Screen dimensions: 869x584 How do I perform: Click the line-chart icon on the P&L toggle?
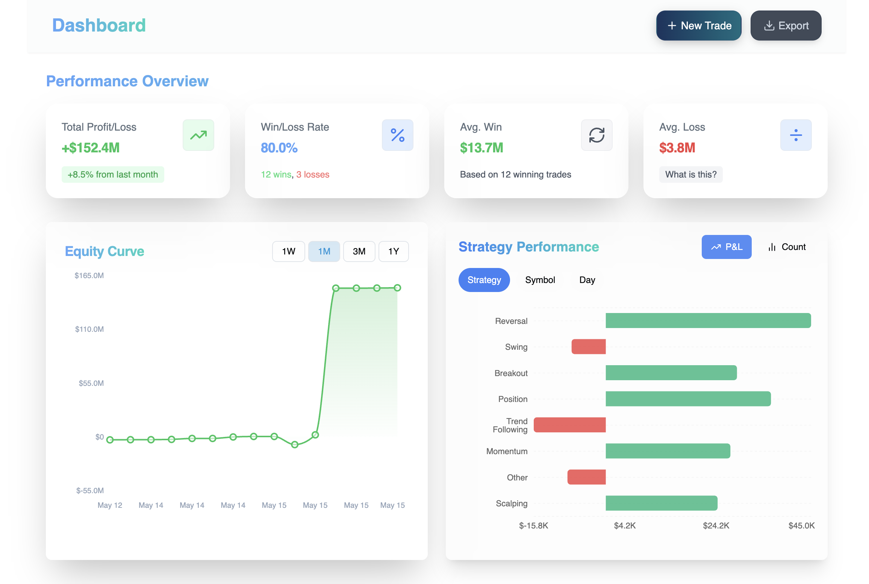coord(716,247)
